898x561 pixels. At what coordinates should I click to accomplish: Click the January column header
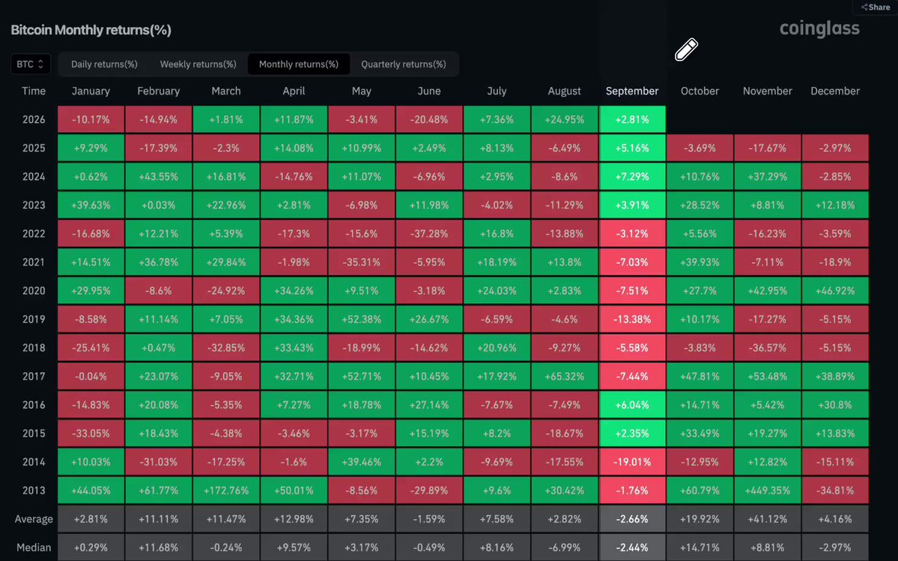pos(91,91)
